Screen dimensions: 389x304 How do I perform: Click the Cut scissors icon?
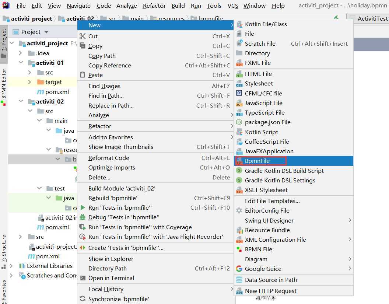(83, 36)
